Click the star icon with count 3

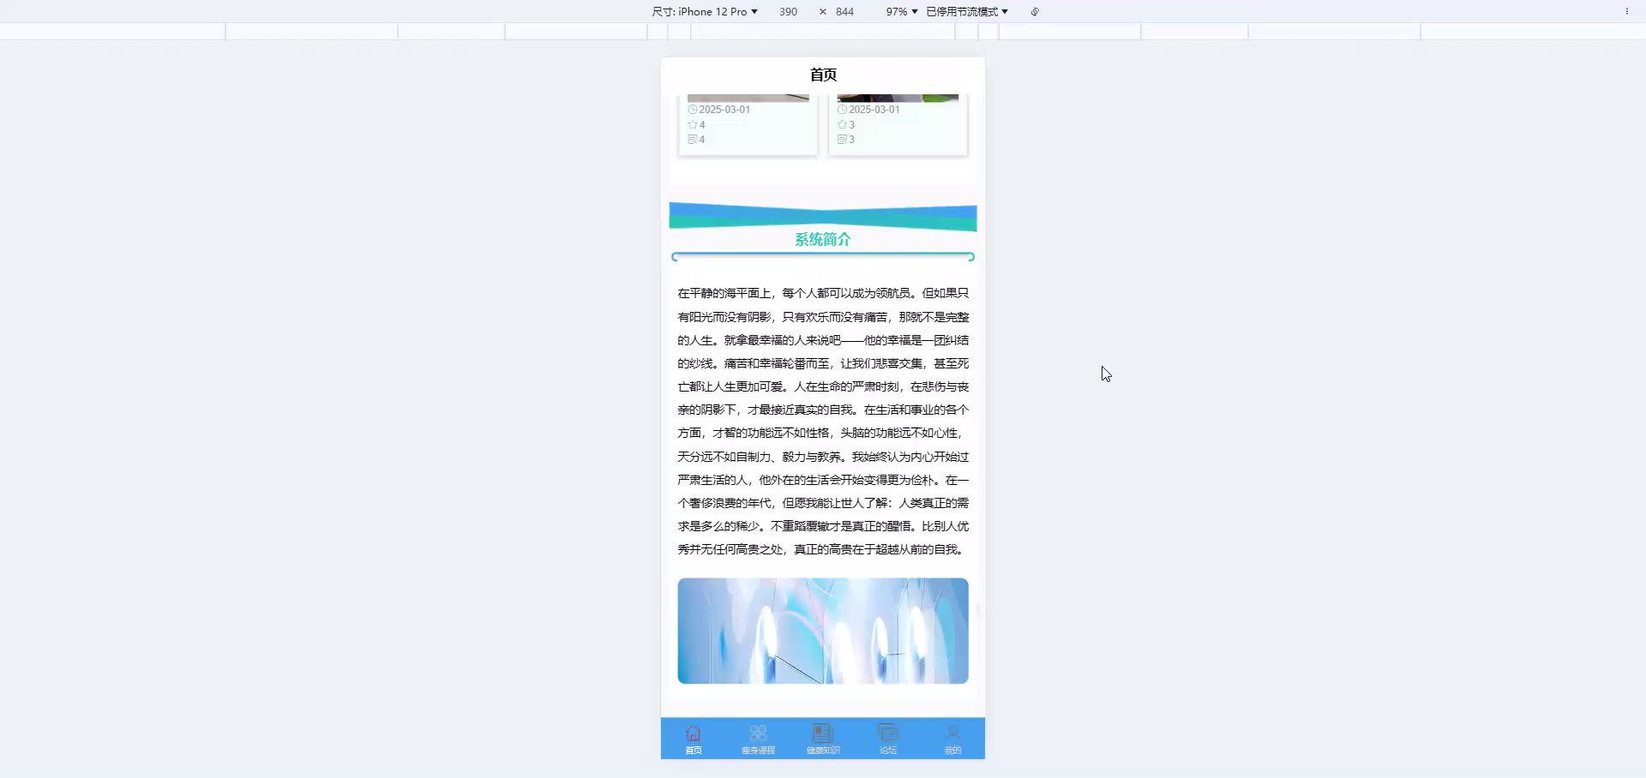(842, 125)
